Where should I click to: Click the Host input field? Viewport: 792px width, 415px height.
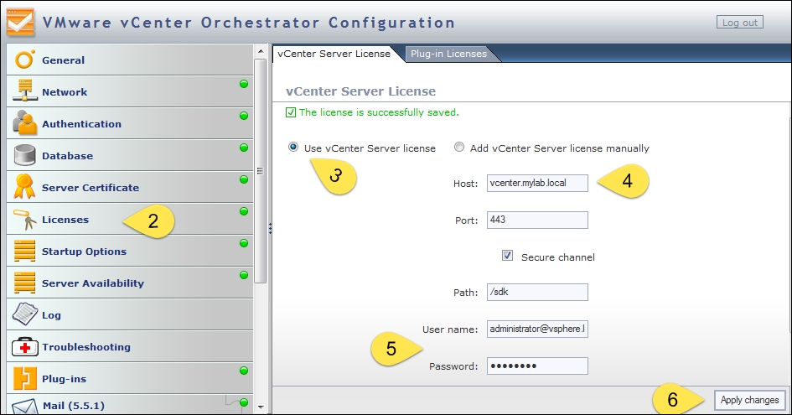[x=537, y=183]
